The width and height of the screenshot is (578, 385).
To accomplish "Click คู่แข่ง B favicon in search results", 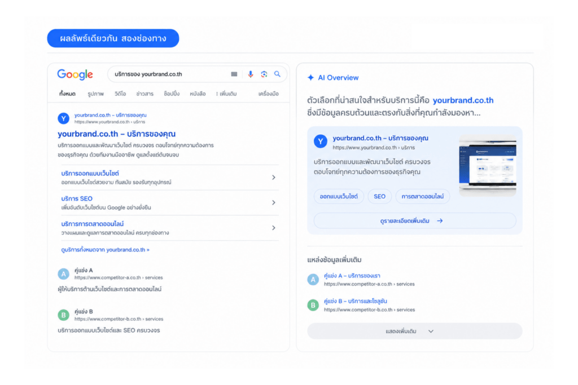I will click(x=63, y=315).
